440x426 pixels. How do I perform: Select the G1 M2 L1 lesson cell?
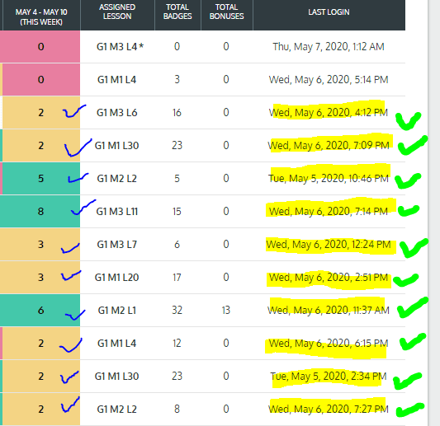[x=117, y=311]
